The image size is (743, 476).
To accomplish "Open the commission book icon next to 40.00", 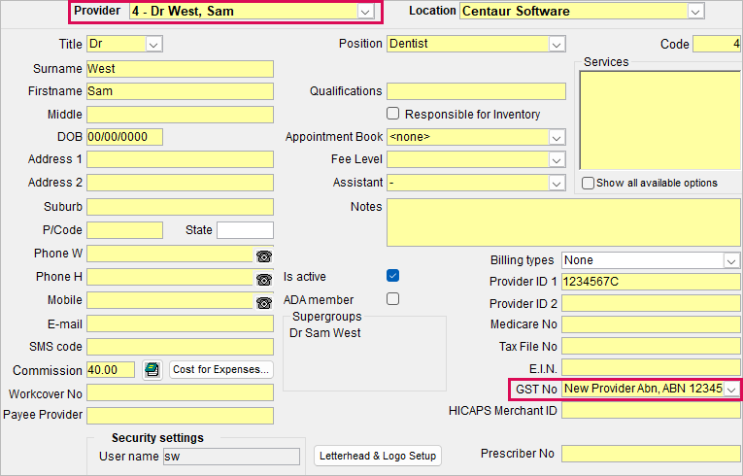I will (152, 369).
